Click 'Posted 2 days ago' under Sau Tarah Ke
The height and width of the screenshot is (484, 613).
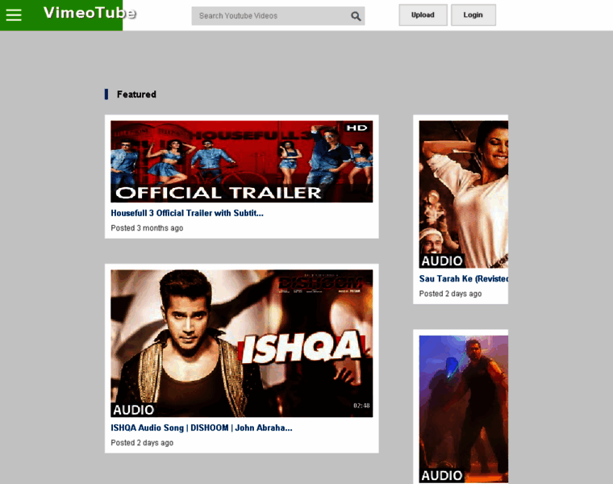click(x=450, y=294)
